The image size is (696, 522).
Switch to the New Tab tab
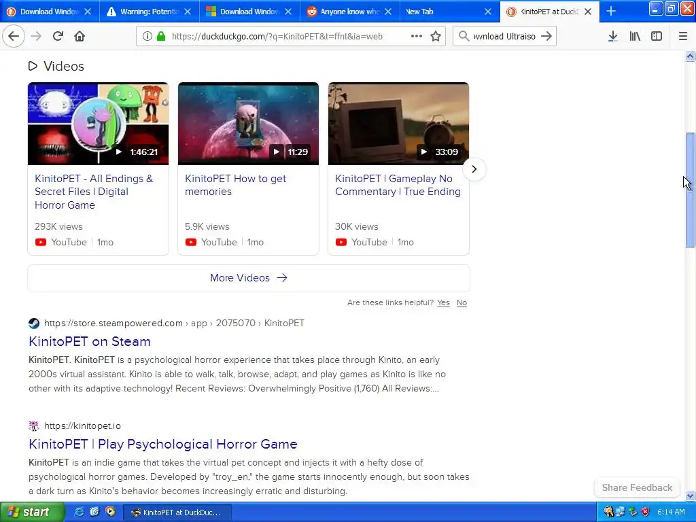(x=450, y=12)
